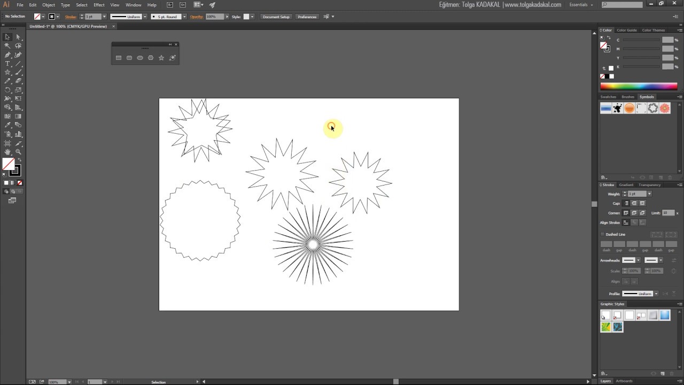
Task: Select the Eraser tool
Action: 18,81
